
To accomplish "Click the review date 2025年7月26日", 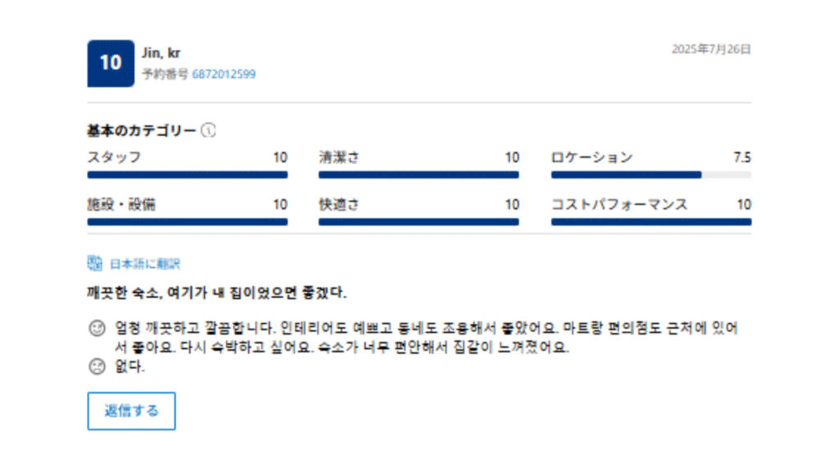I will point(711,49).
